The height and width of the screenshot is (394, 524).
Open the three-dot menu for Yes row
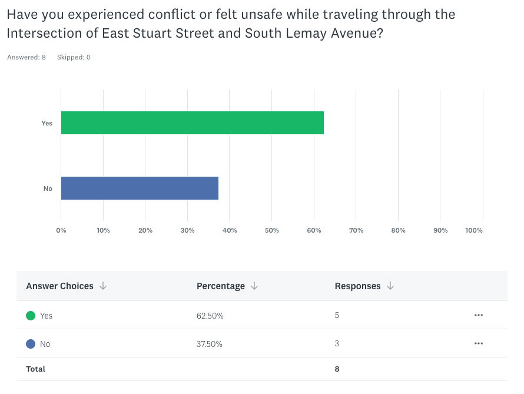[x=478, y=315]
